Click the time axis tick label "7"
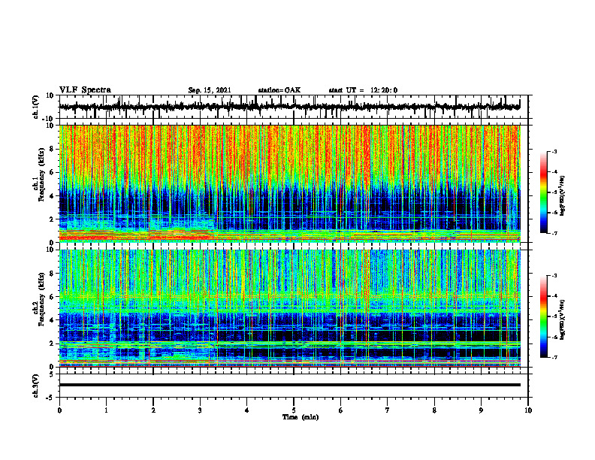Image resolution: width=595 pixels, height=460 pixels. pos(388,410)
